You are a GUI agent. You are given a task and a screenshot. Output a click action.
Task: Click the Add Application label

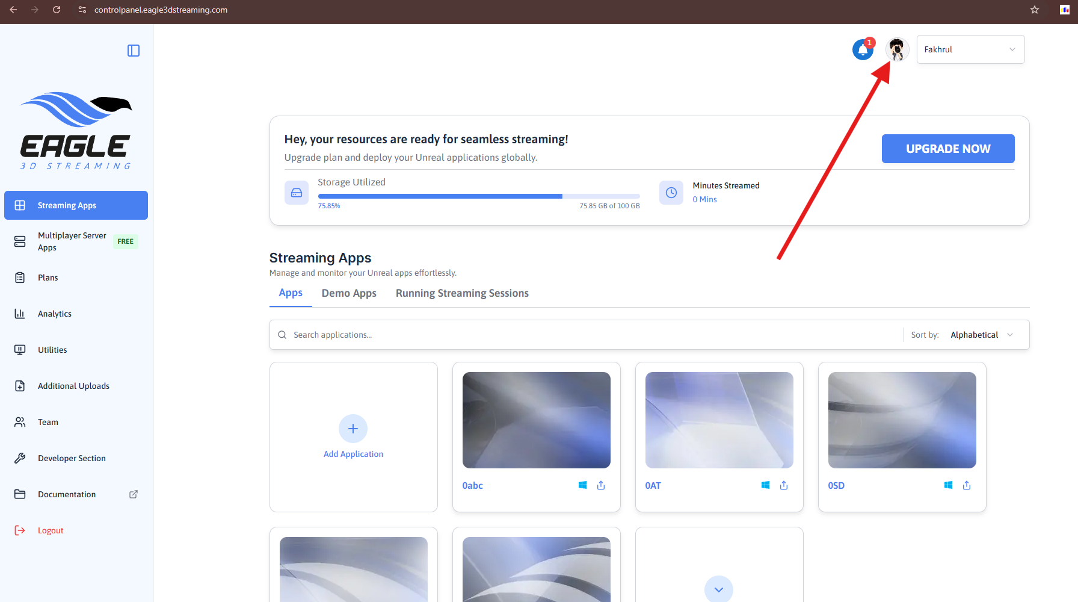tap(353, 454)
